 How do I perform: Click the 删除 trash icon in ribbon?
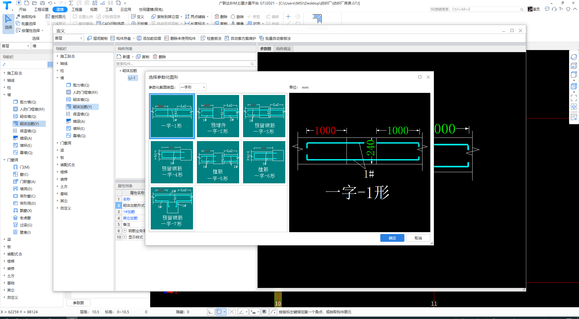click(x=217, y=17)
